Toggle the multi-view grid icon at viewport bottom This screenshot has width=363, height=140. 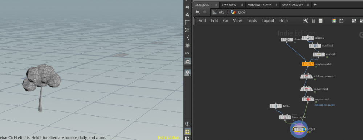coord(188,131)
